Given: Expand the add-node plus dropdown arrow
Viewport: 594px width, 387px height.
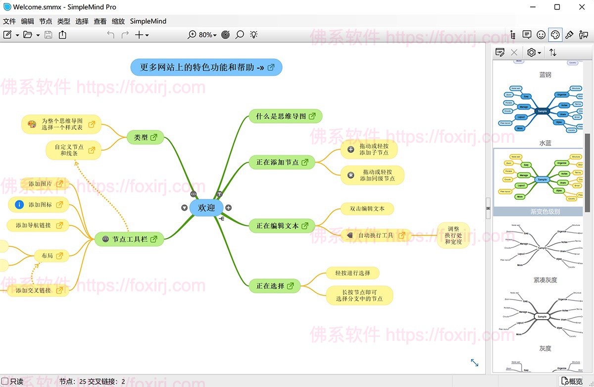Looking at the screenshot, I should [x=147, y=35].
